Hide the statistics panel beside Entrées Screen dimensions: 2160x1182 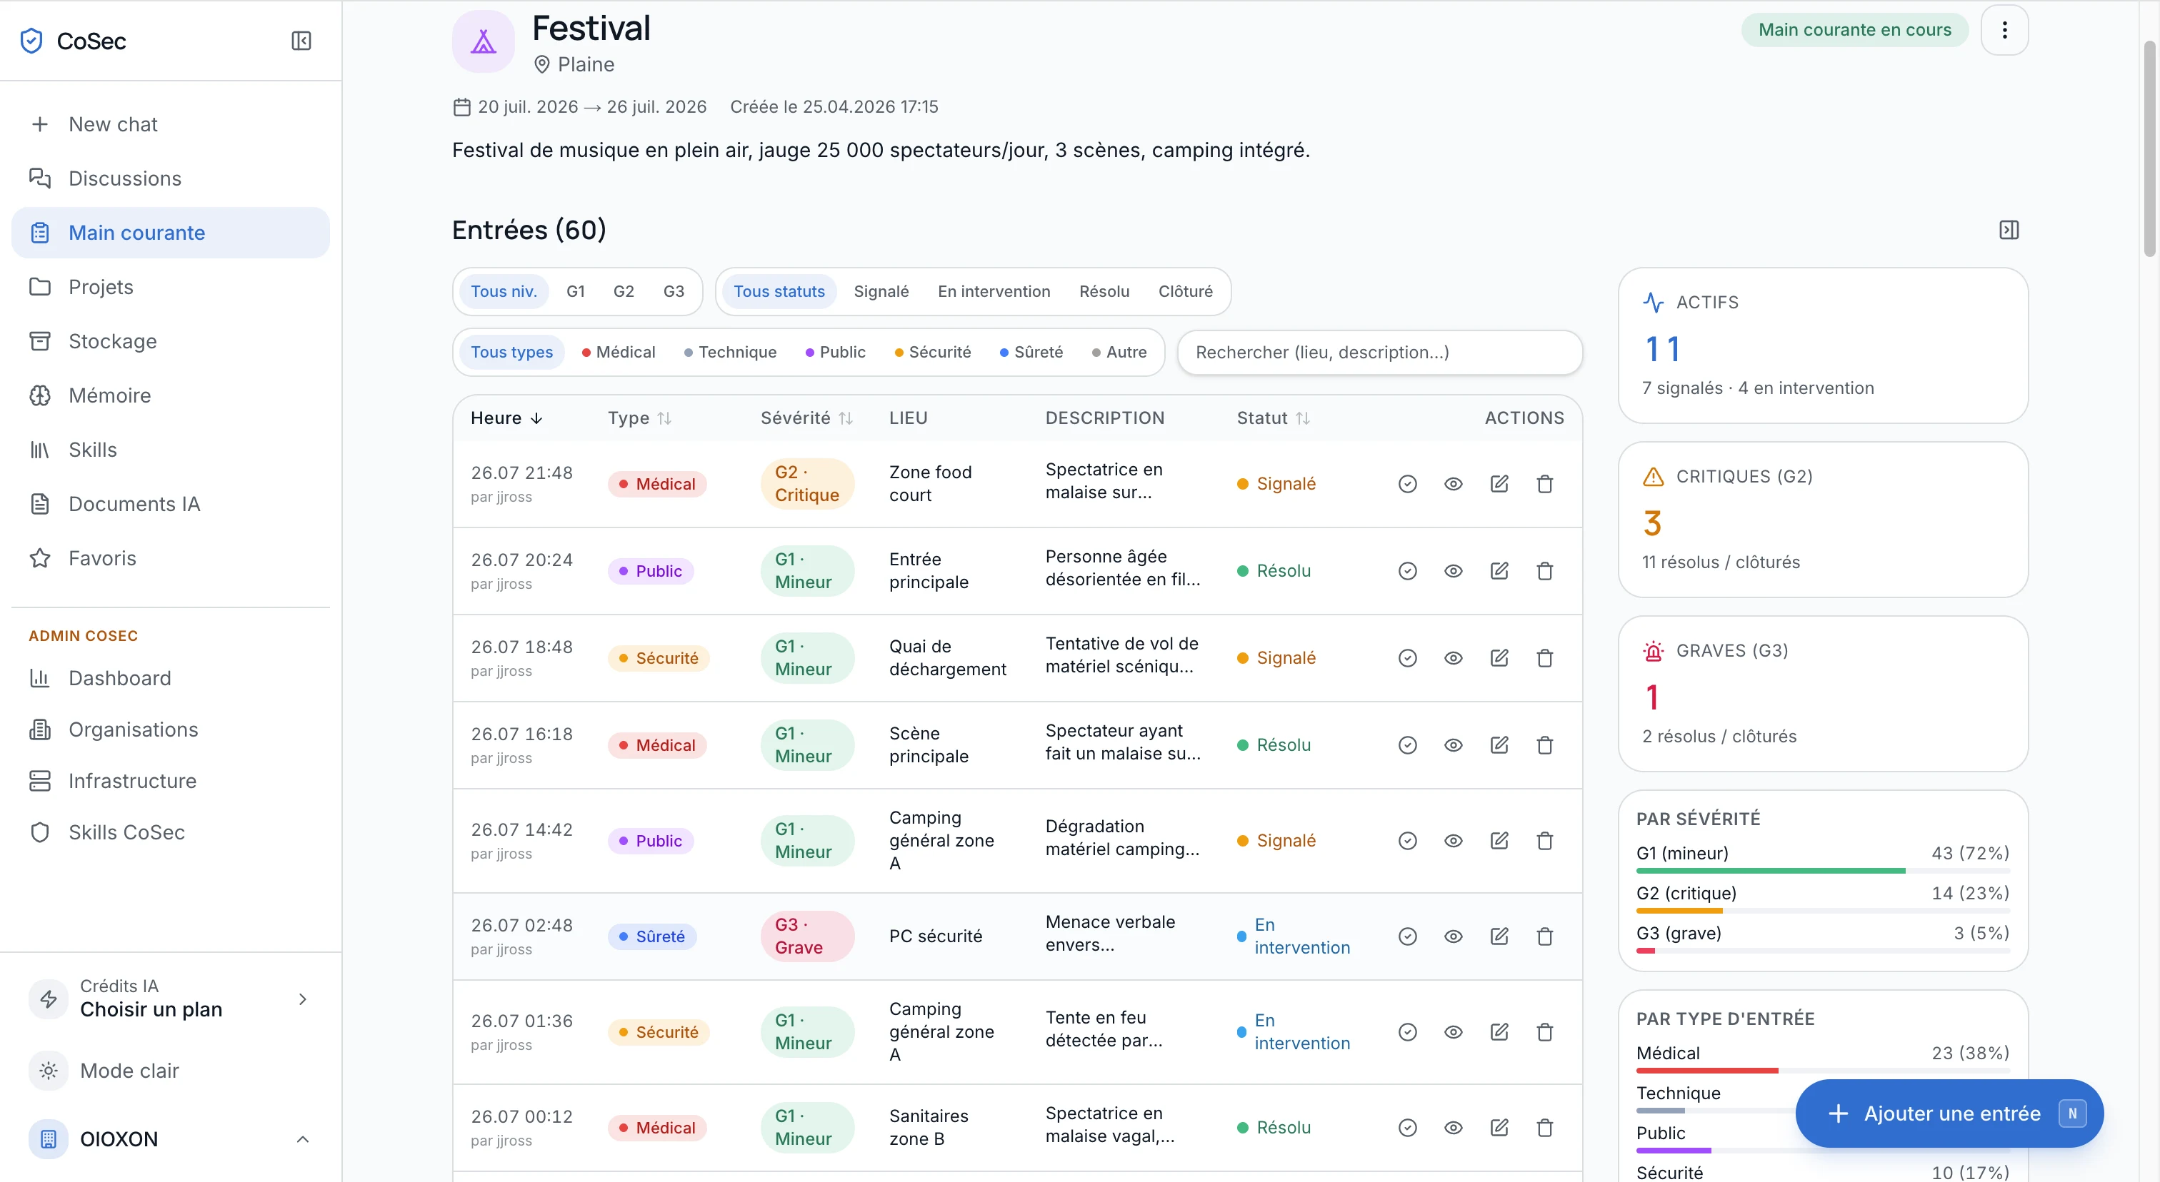[2009, 230]
